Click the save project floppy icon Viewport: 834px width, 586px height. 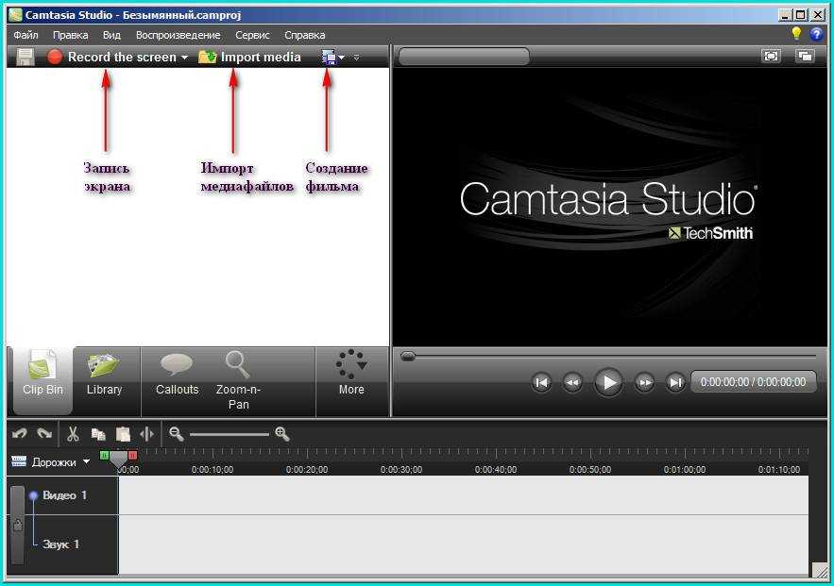[25, 57]
